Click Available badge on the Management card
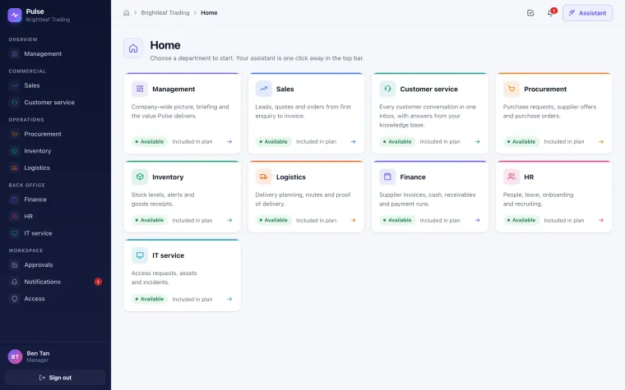Viewport: 625px width, 390px height. click(150, 142)
